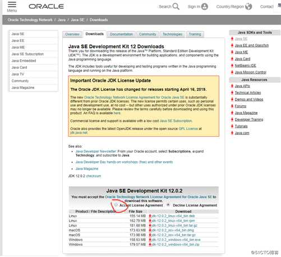Image resolution: width=281 pixels, height=257 pixels.
Task: Click the Java breadcrumb link
Action: 62,20
